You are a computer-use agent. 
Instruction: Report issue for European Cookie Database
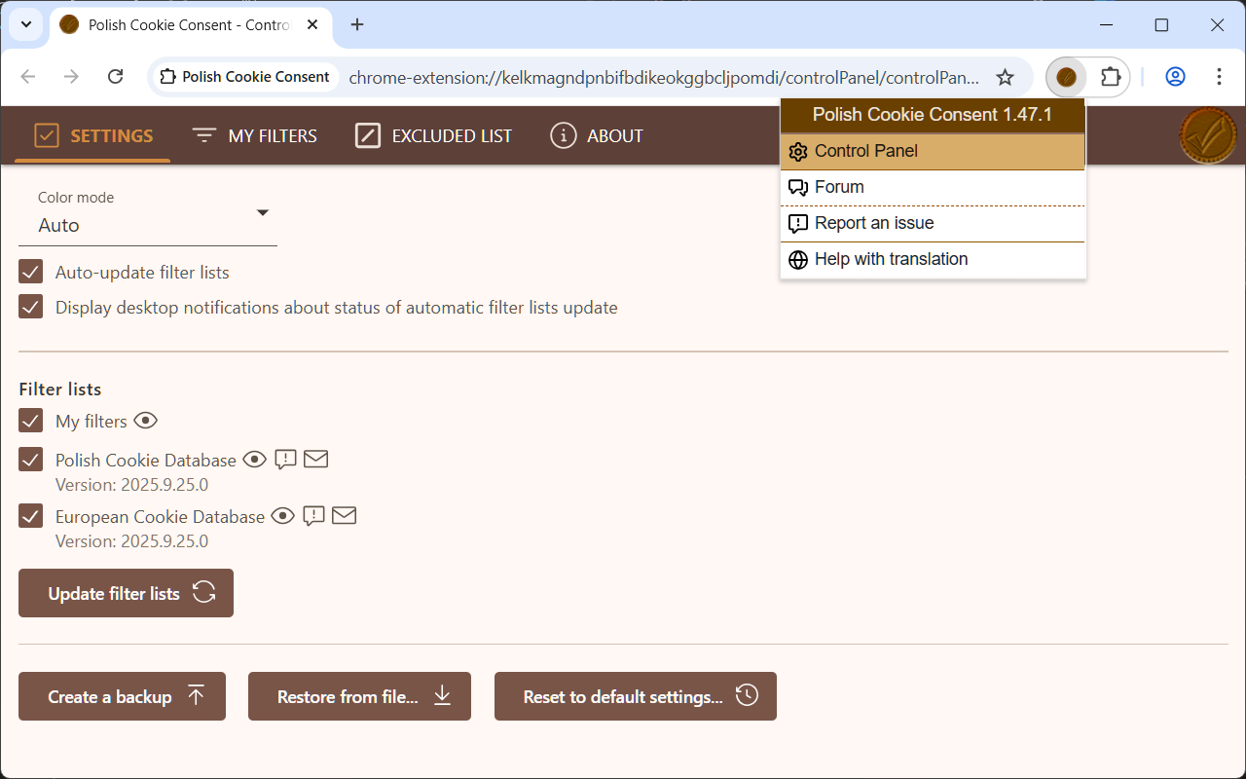tap(313, 516)
